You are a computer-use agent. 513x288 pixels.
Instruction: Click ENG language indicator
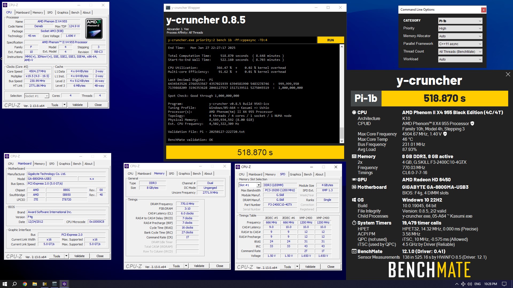477,284
